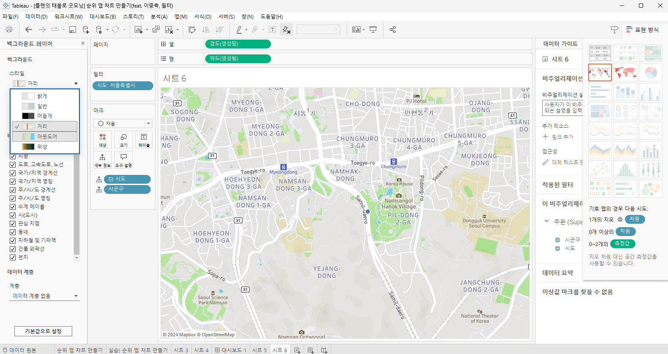Clear the sheet with the chart-X icon
The image size is (668, 354).
click(169, 29)
